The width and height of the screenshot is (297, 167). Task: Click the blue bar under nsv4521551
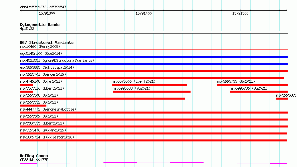click(154, 64)
